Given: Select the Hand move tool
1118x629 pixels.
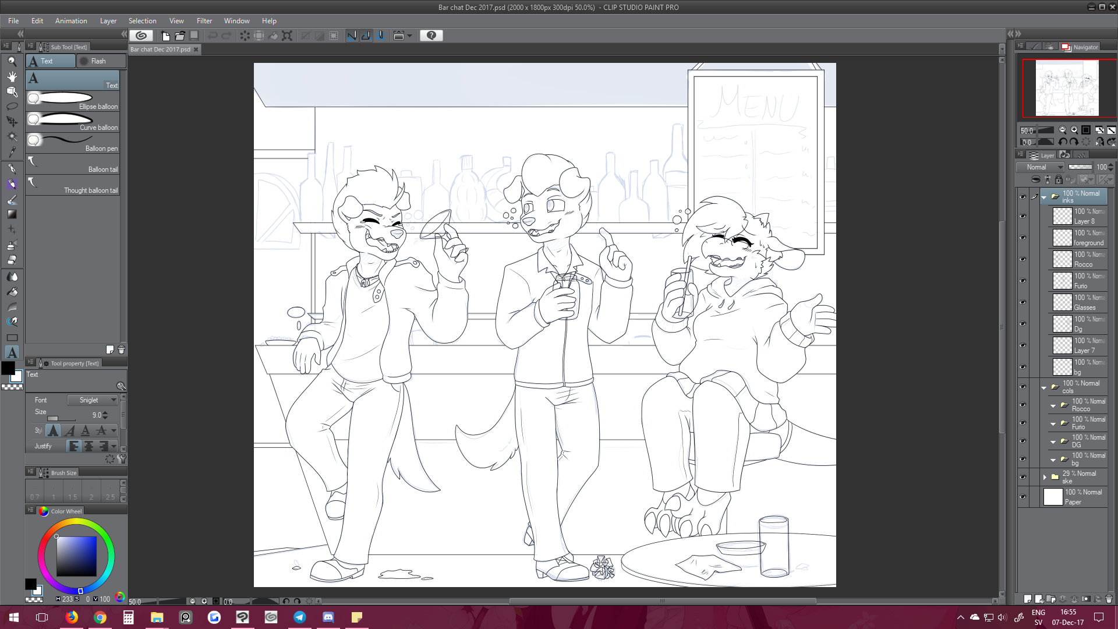Looking at the screenshot, I should tap(12, 76).
